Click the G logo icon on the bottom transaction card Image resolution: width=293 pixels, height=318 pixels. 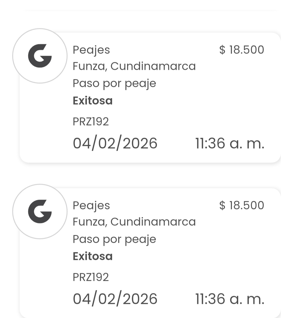tap(40, 212)
